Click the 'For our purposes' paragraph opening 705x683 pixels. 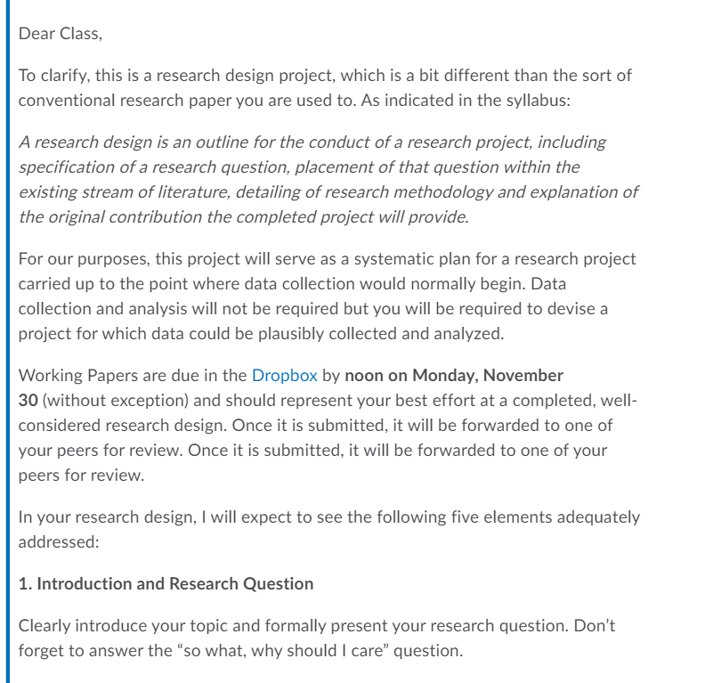pos(84,259)
